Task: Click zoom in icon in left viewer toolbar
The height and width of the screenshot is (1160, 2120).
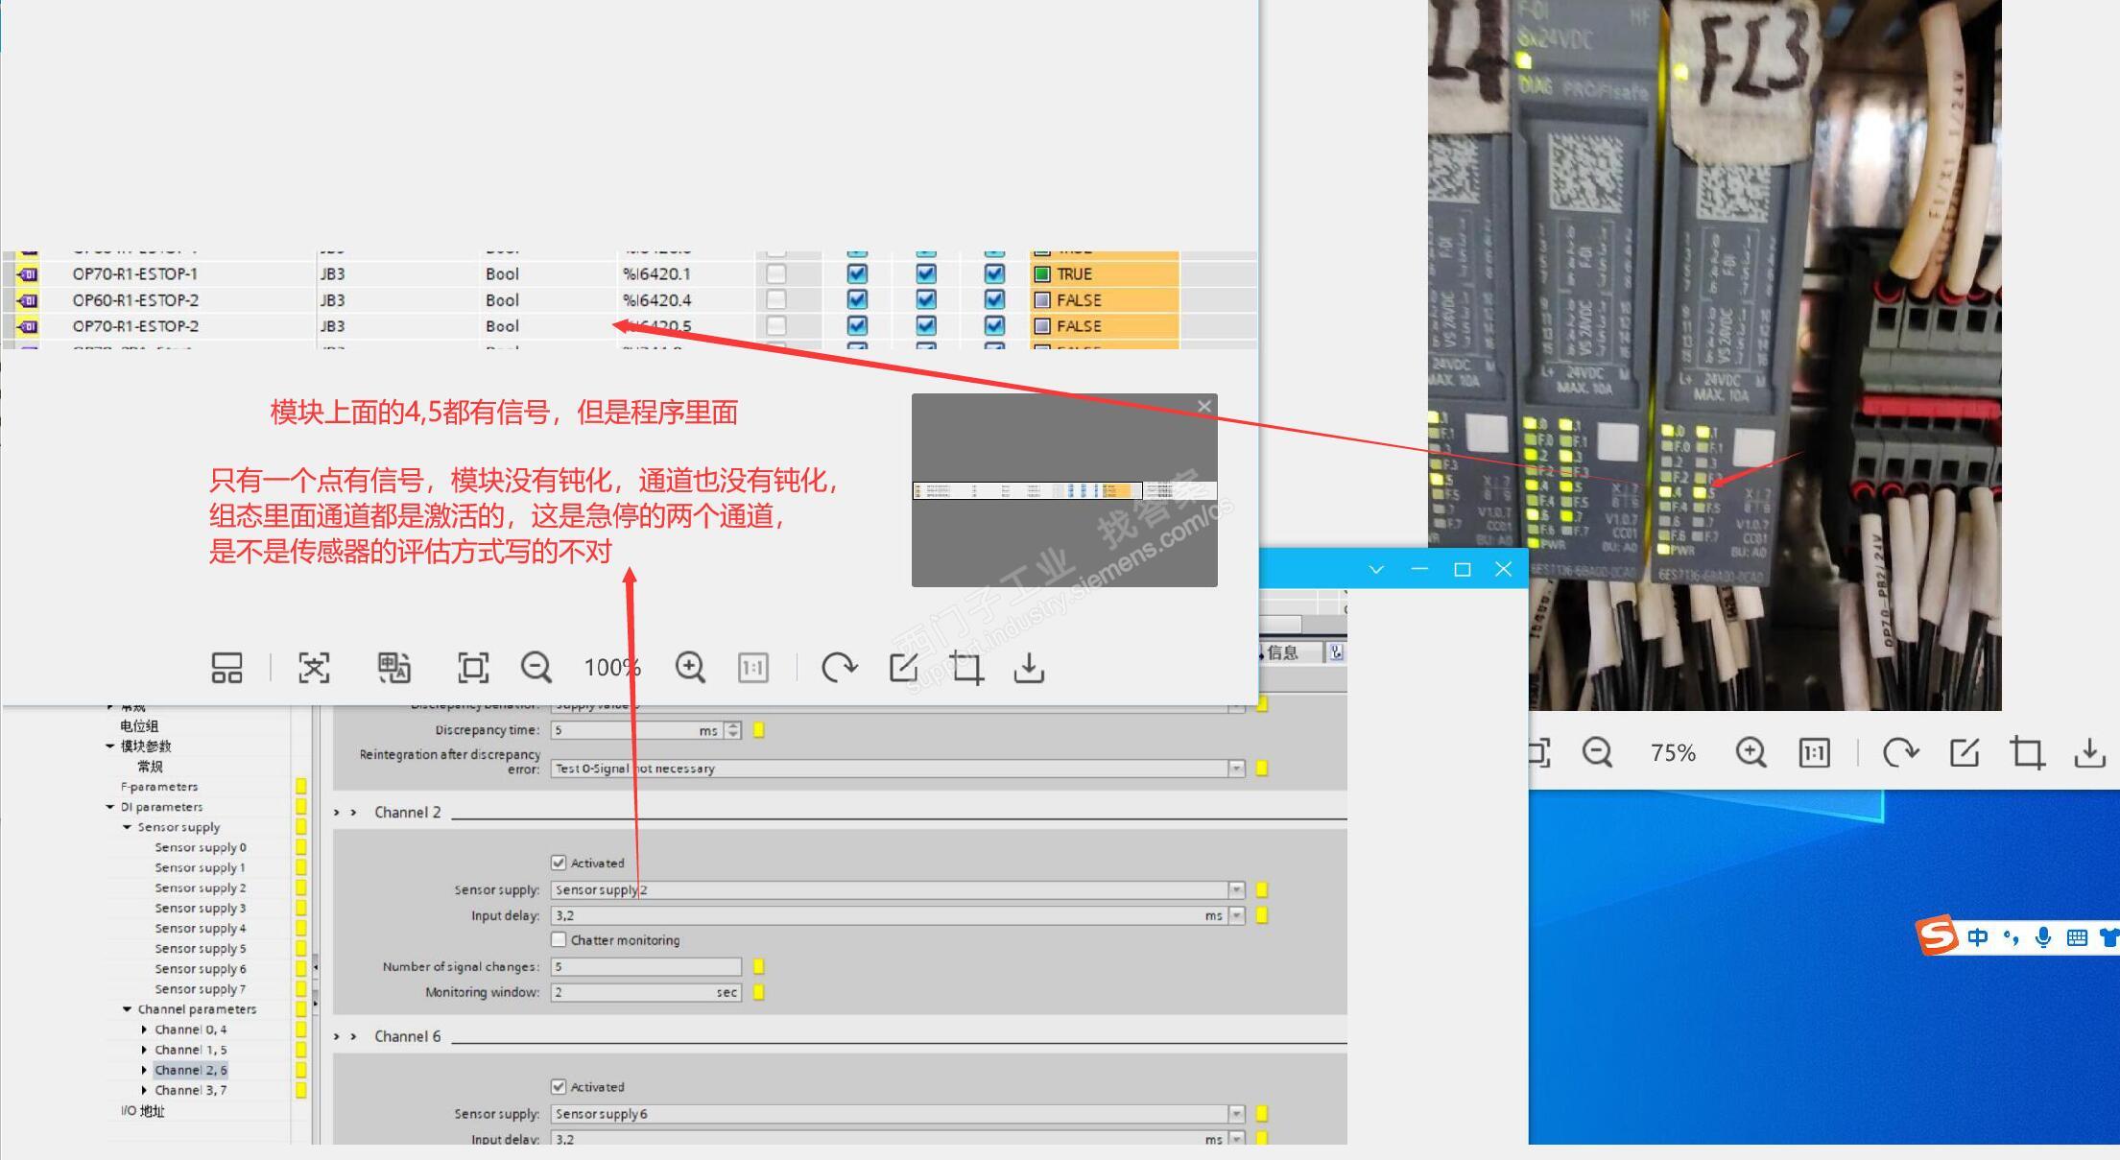Action: coord(690,667)
